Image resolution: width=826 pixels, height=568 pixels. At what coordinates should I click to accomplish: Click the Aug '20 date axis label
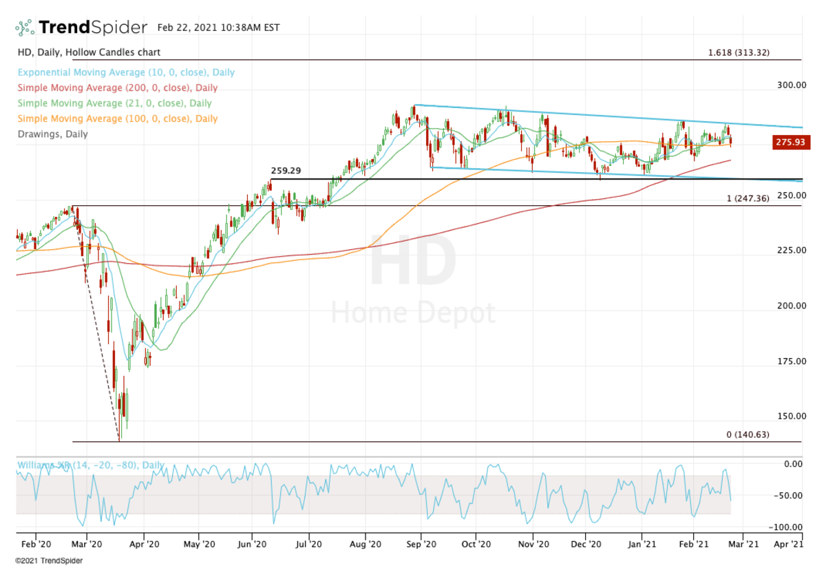click(x=365, y=543)
